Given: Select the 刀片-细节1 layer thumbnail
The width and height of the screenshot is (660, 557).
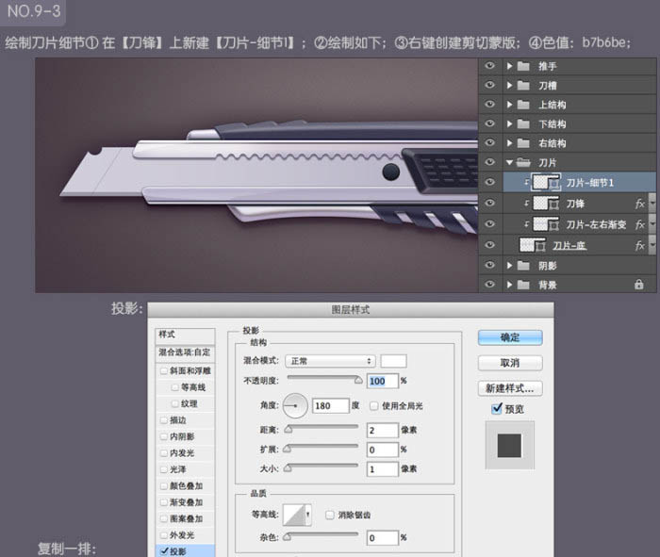Looking at the screenshot, I should [540, 183].
